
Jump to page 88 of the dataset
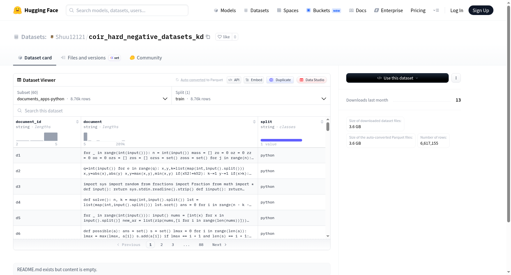pos(201,245)
